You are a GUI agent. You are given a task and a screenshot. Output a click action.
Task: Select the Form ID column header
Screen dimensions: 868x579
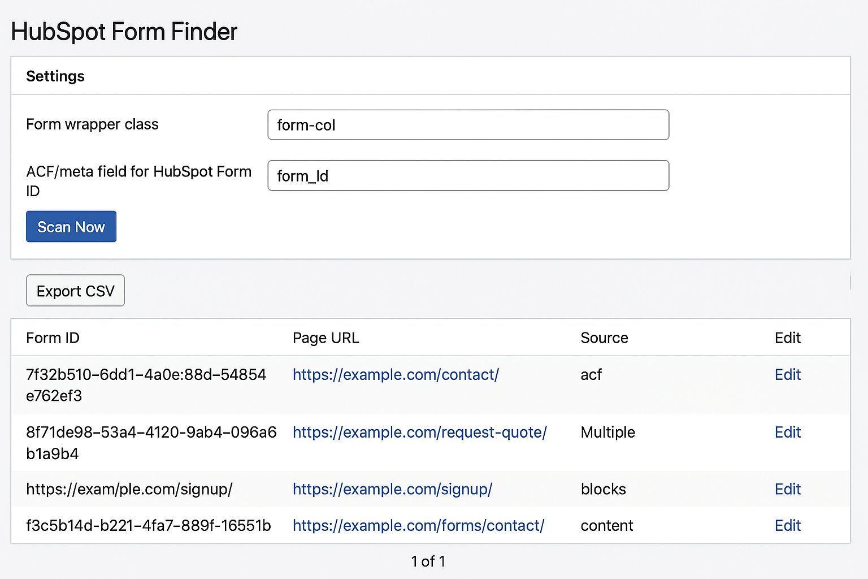[x=53, y=338]
